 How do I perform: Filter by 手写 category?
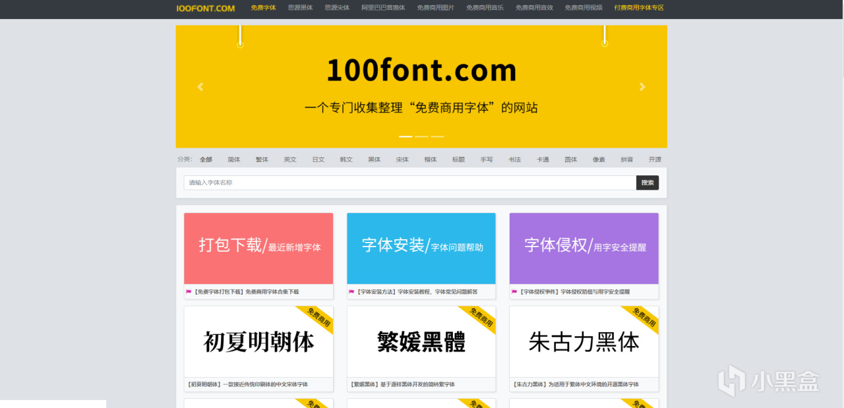pos(487,160)
